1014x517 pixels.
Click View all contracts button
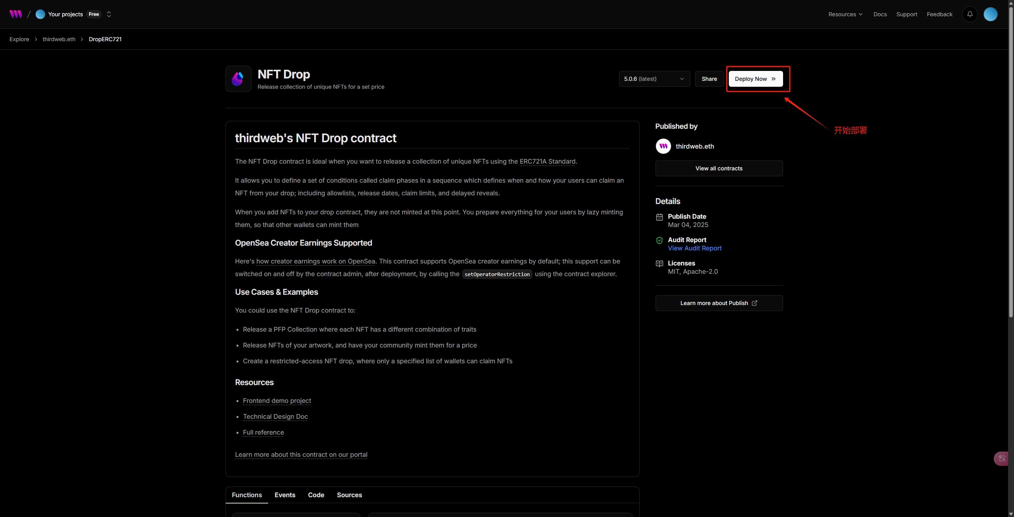(x=719, y=168)
